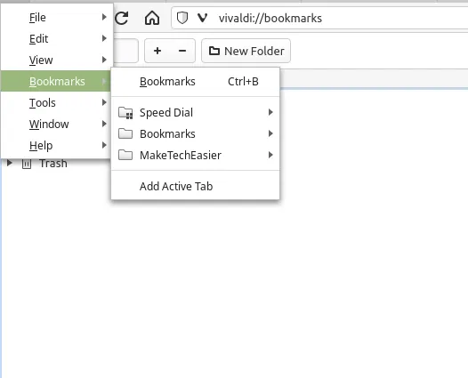
Task: Go to the home page icon
Action: 152,18
